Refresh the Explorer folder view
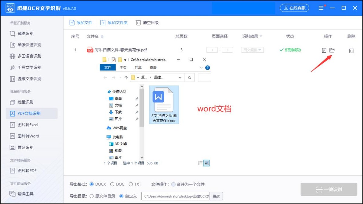Viewport: 363px width, 204px height. click(190, 78)
